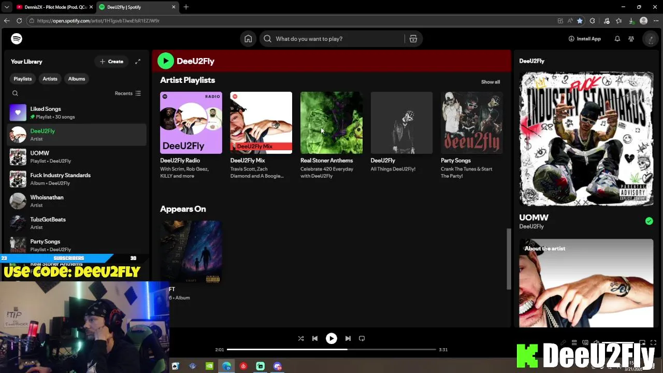Image resolution: width=663 pixels, height=373 pixels.
Task: Select the DeeU2Fly | Spotify browser tab
Action: point(137,7)
